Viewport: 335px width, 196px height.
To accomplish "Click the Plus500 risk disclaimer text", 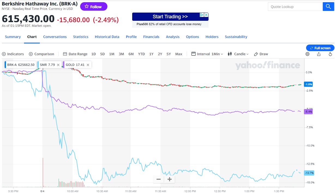I will tap(169, 24).
